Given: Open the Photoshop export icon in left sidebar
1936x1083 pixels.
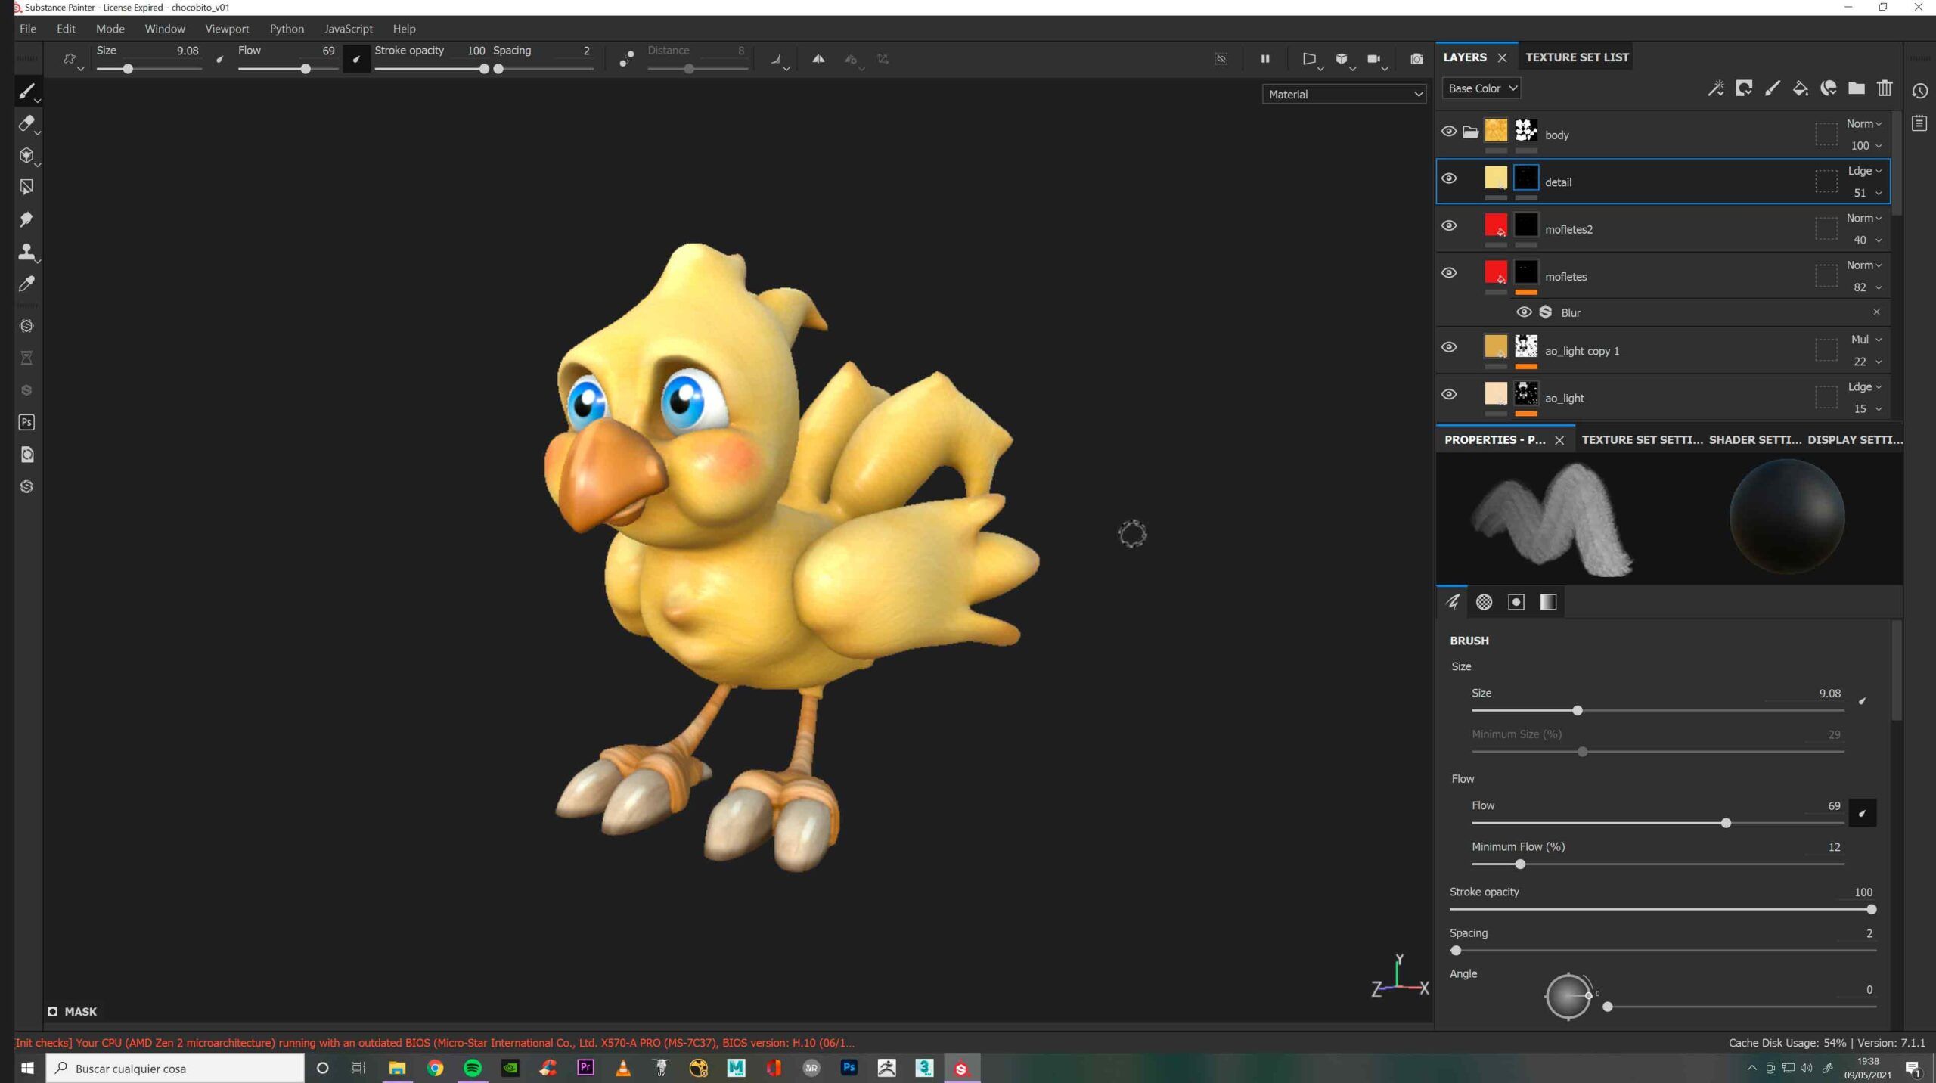Looking at the screenshot, I should (26, 422).
